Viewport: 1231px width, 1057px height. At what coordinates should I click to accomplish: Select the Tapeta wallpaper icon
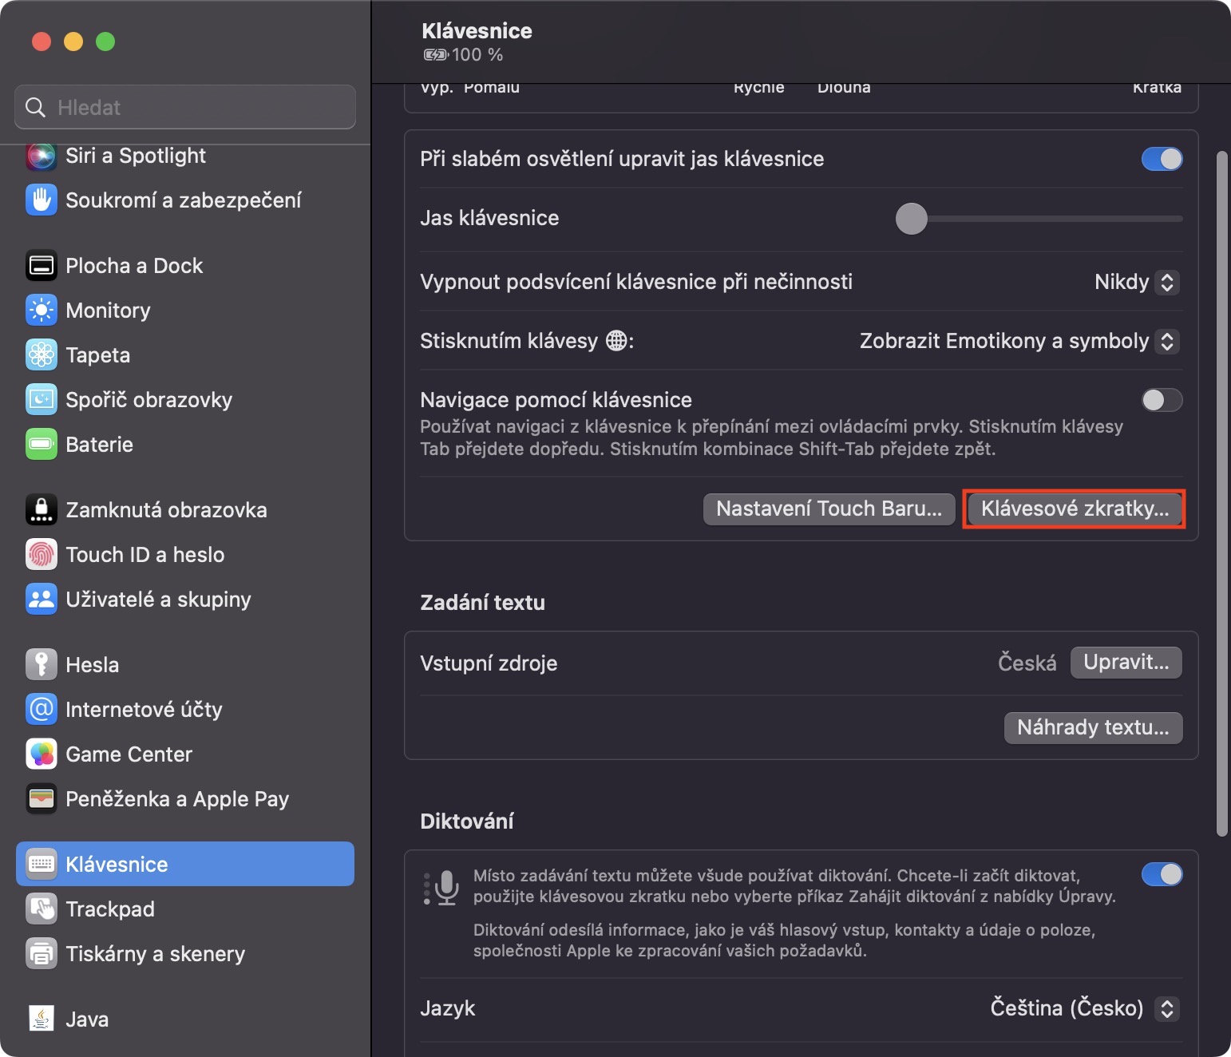[x=41, y=355]
